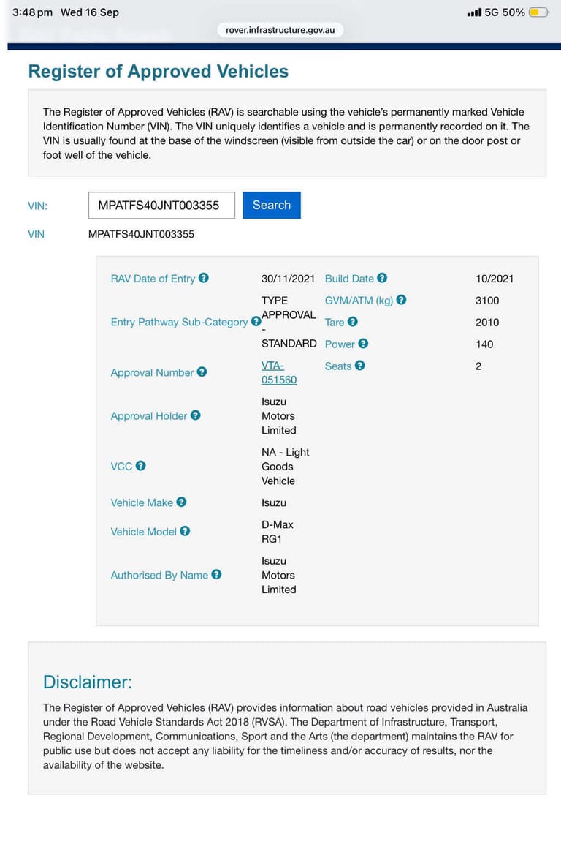Tap the battery icon in status bar
This screenshot has height=855, width=561.
pos(538,12)
